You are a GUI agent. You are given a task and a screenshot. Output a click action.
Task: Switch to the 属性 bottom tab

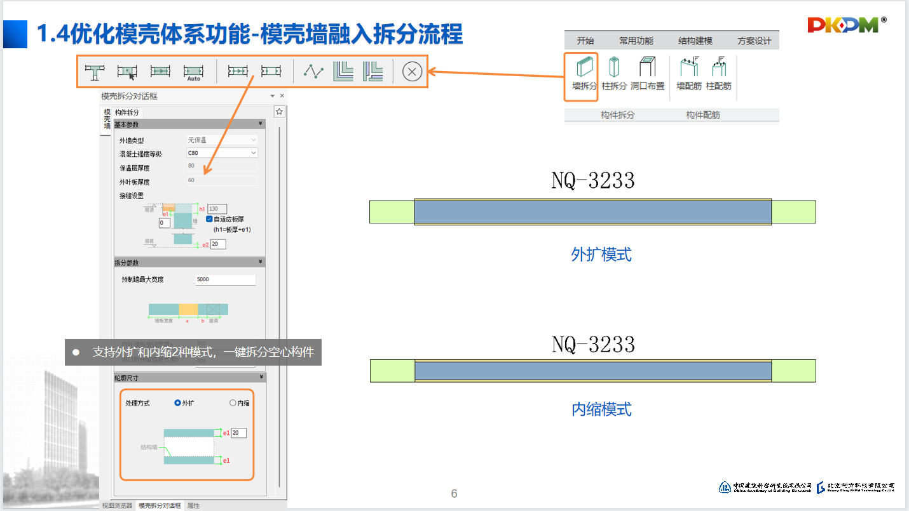(193, 506)
